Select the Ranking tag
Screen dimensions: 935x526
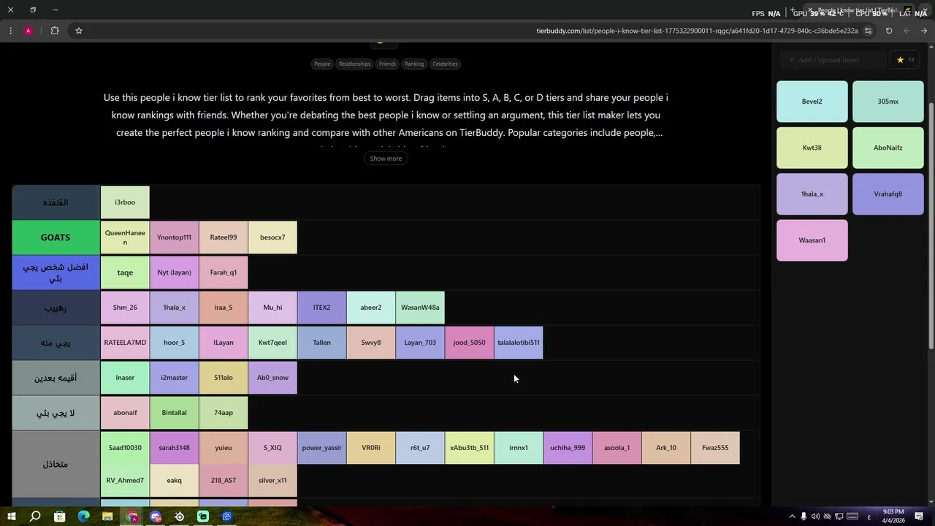pyautogui.click(x=414, y=64)
